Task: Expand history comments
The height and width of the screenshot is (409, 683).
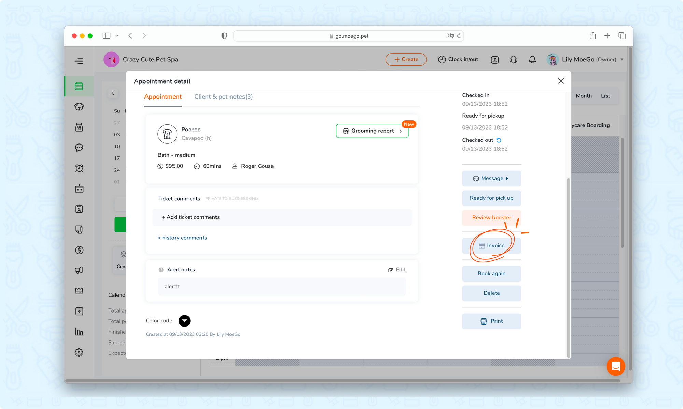Action: click(182, 238)
